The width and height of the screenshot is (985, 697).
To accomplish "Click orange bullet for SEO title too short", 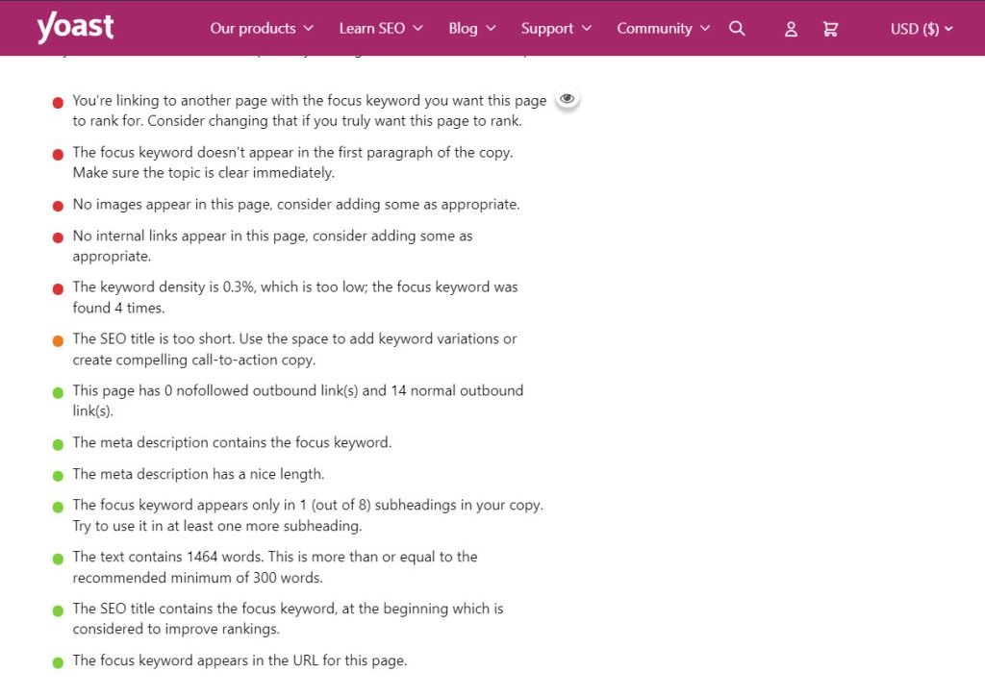I will tap(59, 340).
